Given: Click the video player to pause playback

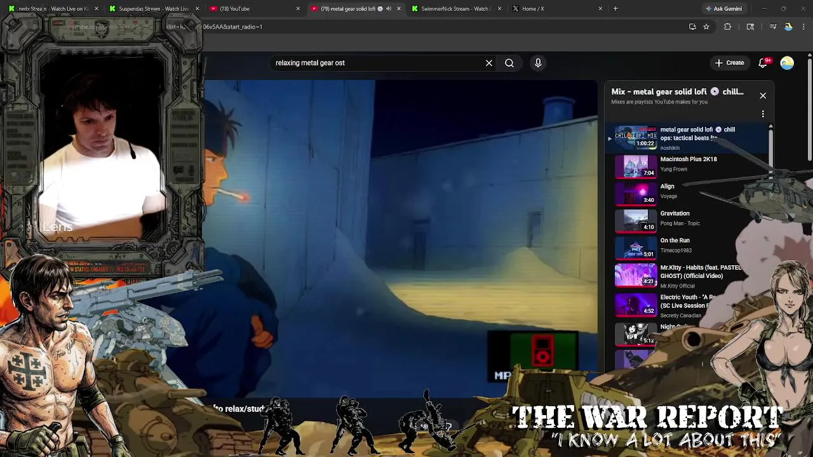Looking at the screenshot, I should [400, 238].
